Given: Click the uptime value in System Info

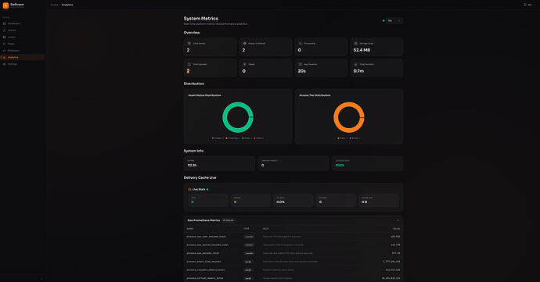Looking at the screenshot, I should click(x=192, y=166).
